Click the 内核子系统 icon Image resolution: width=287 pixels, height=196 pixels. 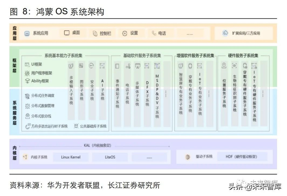coord(25,157)
